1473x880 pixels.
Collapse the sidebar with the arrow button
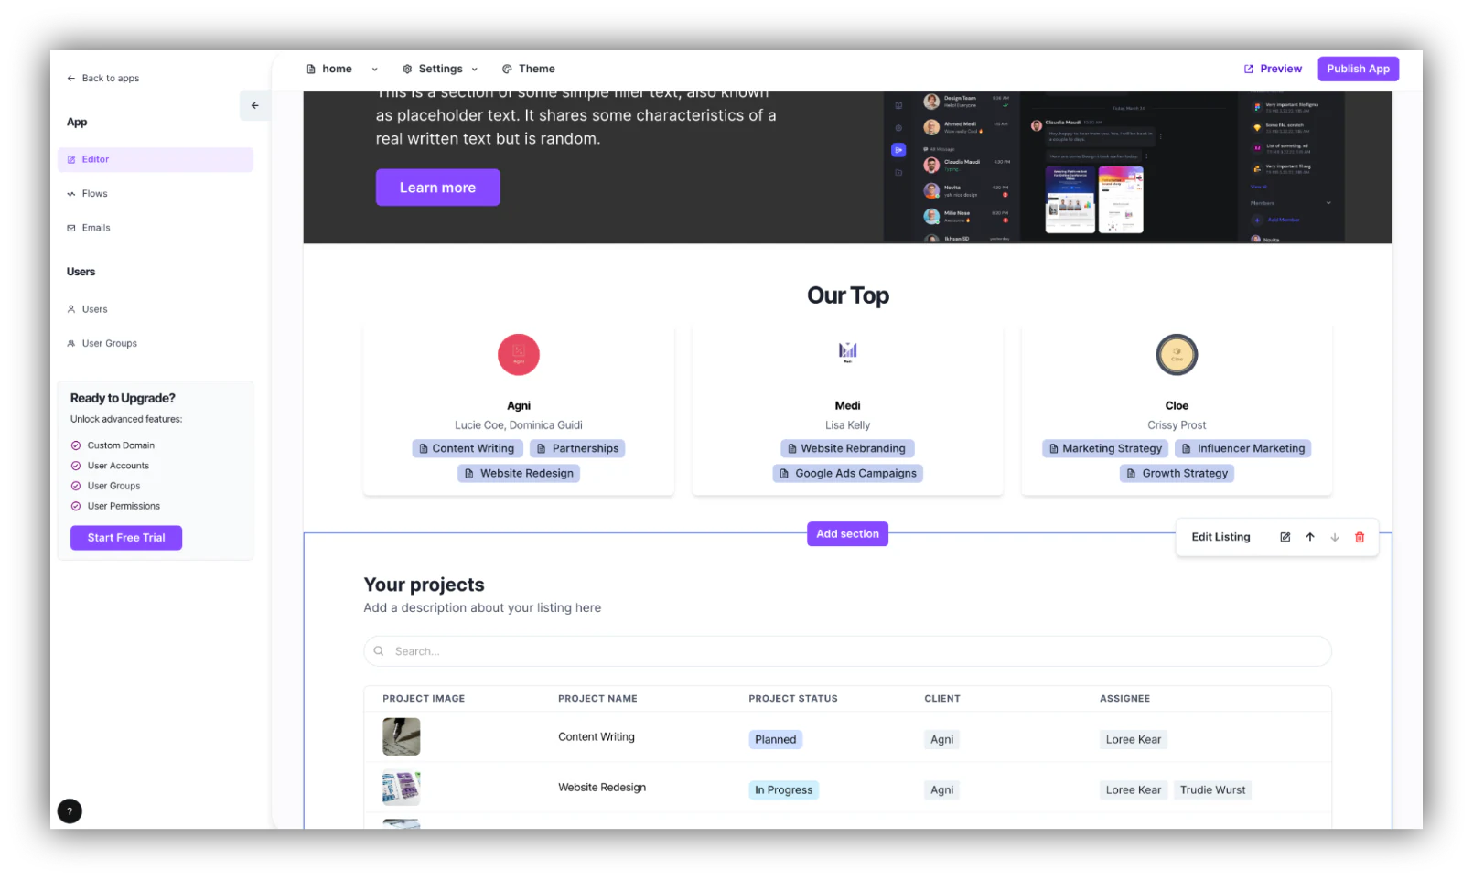[x=254, y=105]
